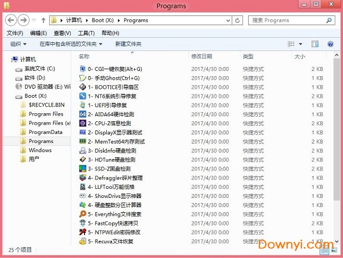Open the CGI一键恢复 shortcut icon
Viewport: 343px width, 258px height.
point(82,69)
